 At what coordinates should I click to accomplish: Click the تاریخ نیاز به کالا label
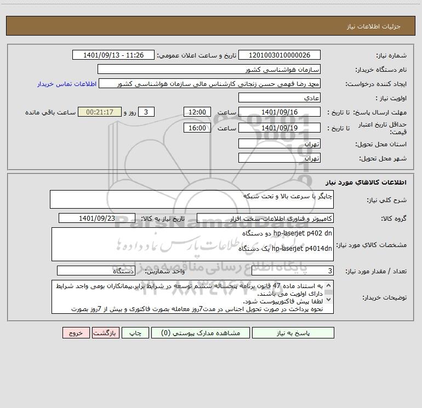[x=163, y=219]
